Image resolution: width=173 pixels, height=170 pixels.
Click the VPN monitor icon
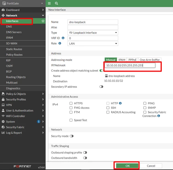click(x=3, y=105)
